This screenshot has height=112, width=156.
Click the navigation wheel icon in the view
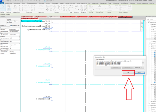coord(142,23)
